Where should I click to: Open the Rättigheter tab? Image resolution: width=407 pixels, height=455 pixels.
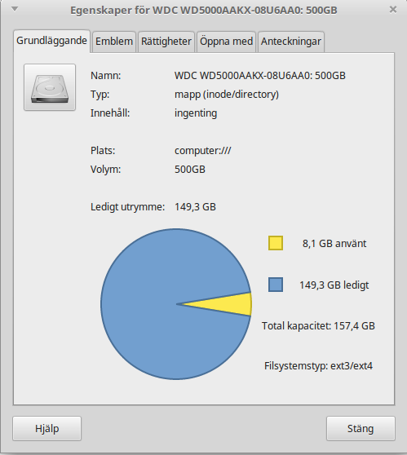(x=166, y=42)
